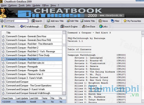This screenshot has height=105, width=144.
Task: Click the icon left of search box
Action: 2,21
